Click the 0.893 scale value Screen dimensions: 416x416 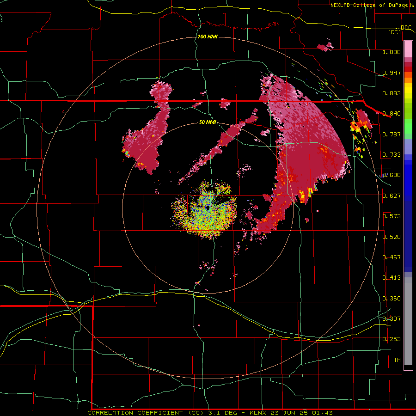[x=392, y=93]
